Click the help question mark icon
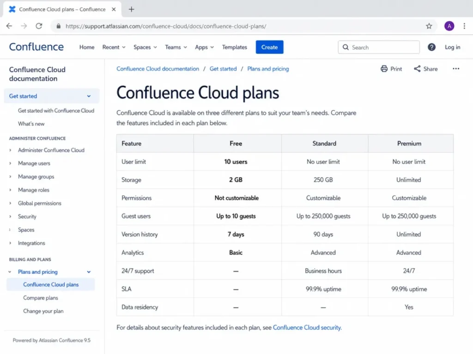The image size is (473, 354). click(431, 47)
